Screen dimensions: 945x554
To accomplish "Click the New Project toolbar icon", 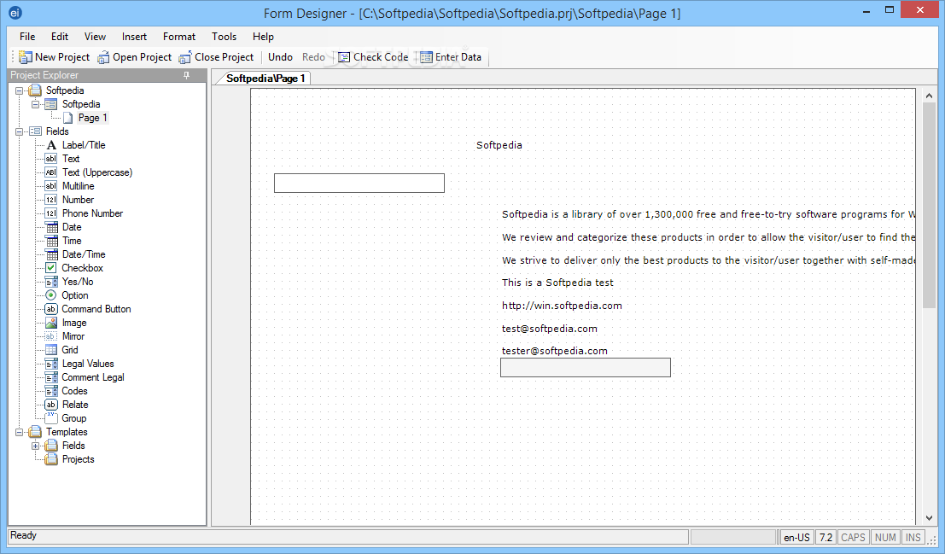I will [26, 57].
